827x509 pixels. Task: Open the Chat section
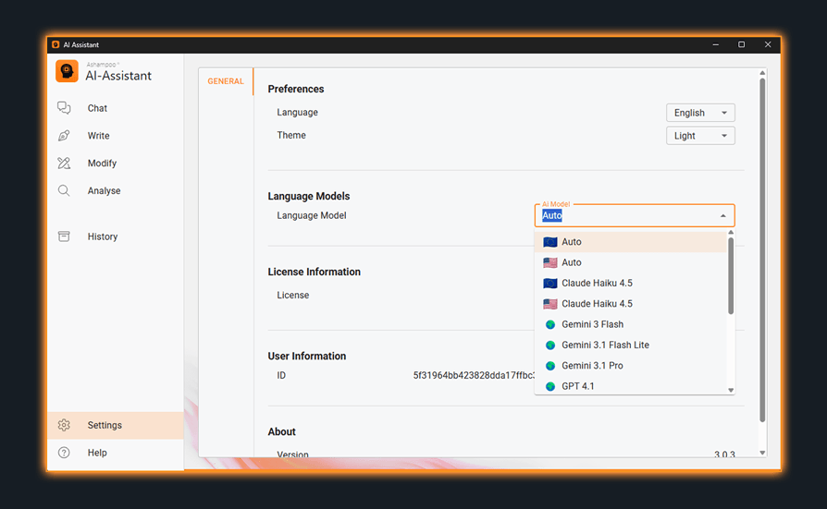click(116, 108)
